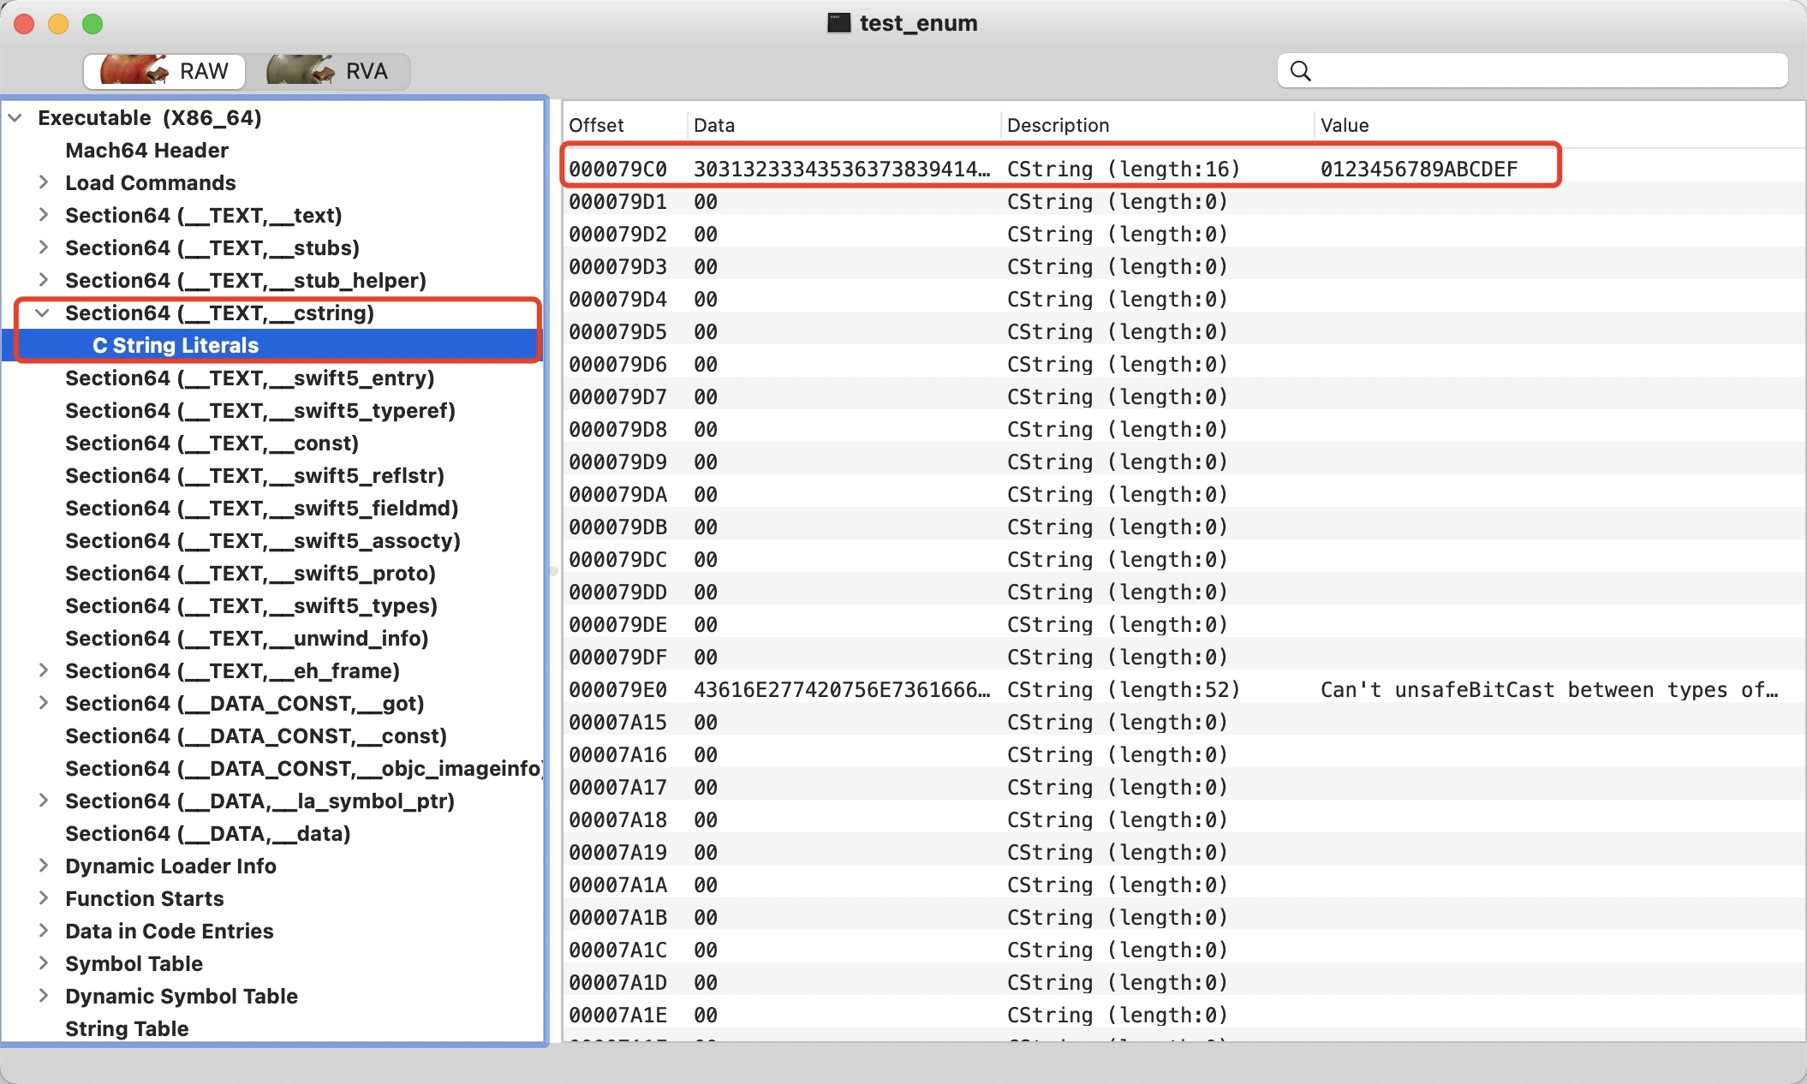Expand Function Starts node
Image resolution: width=1807 pixels, height=1084 pixels.
[43, 898]
